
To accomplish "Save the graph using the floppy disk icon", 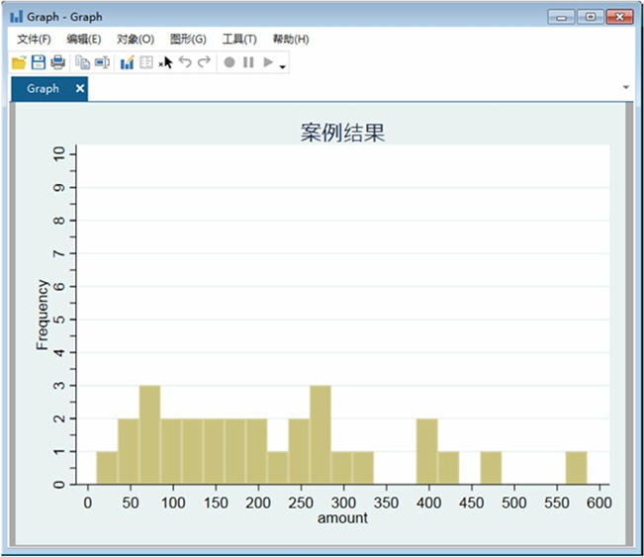I will point(39,62).
